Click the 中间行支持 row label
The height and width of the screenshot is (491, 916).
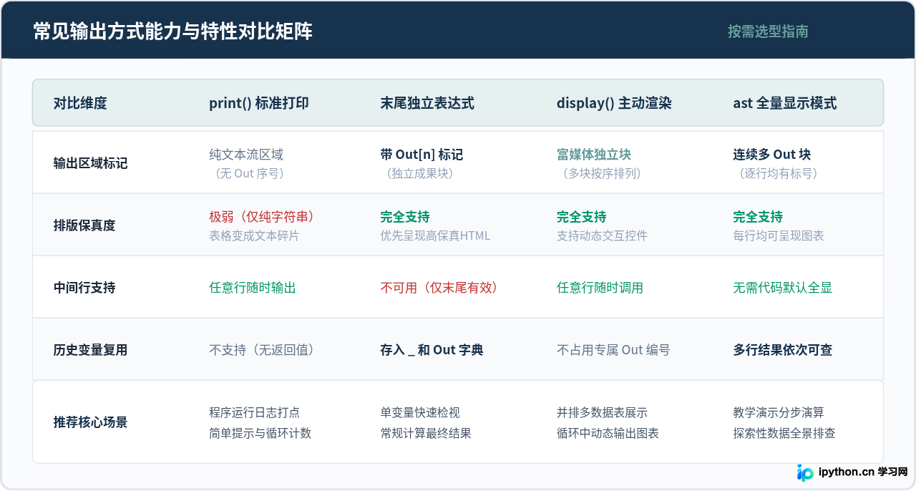point(84,288)
